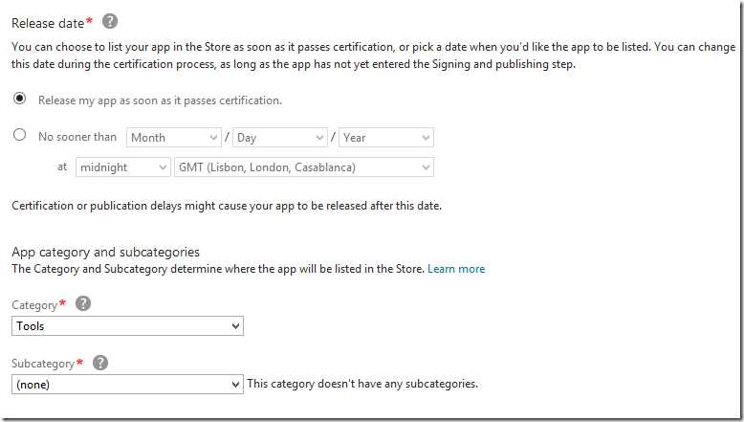Expand the Day dropdown
Screen dimensions: 744x422
pyautogui.click(x=280, y=138)
